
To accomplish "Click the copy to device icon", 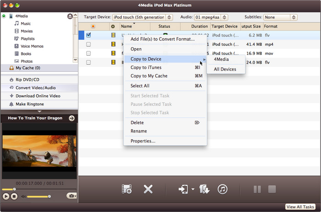I will click(x=183, y=189).
